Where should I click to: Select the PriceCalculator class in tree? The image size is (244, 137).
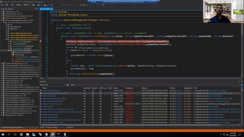pos(22,51)
